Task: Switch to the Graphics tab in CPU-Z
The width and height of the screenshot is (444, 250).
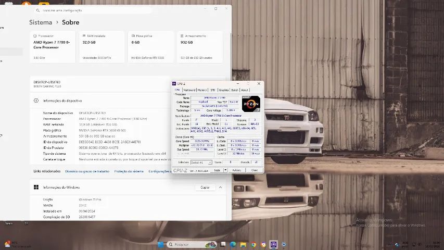Action: pos(224,90)
